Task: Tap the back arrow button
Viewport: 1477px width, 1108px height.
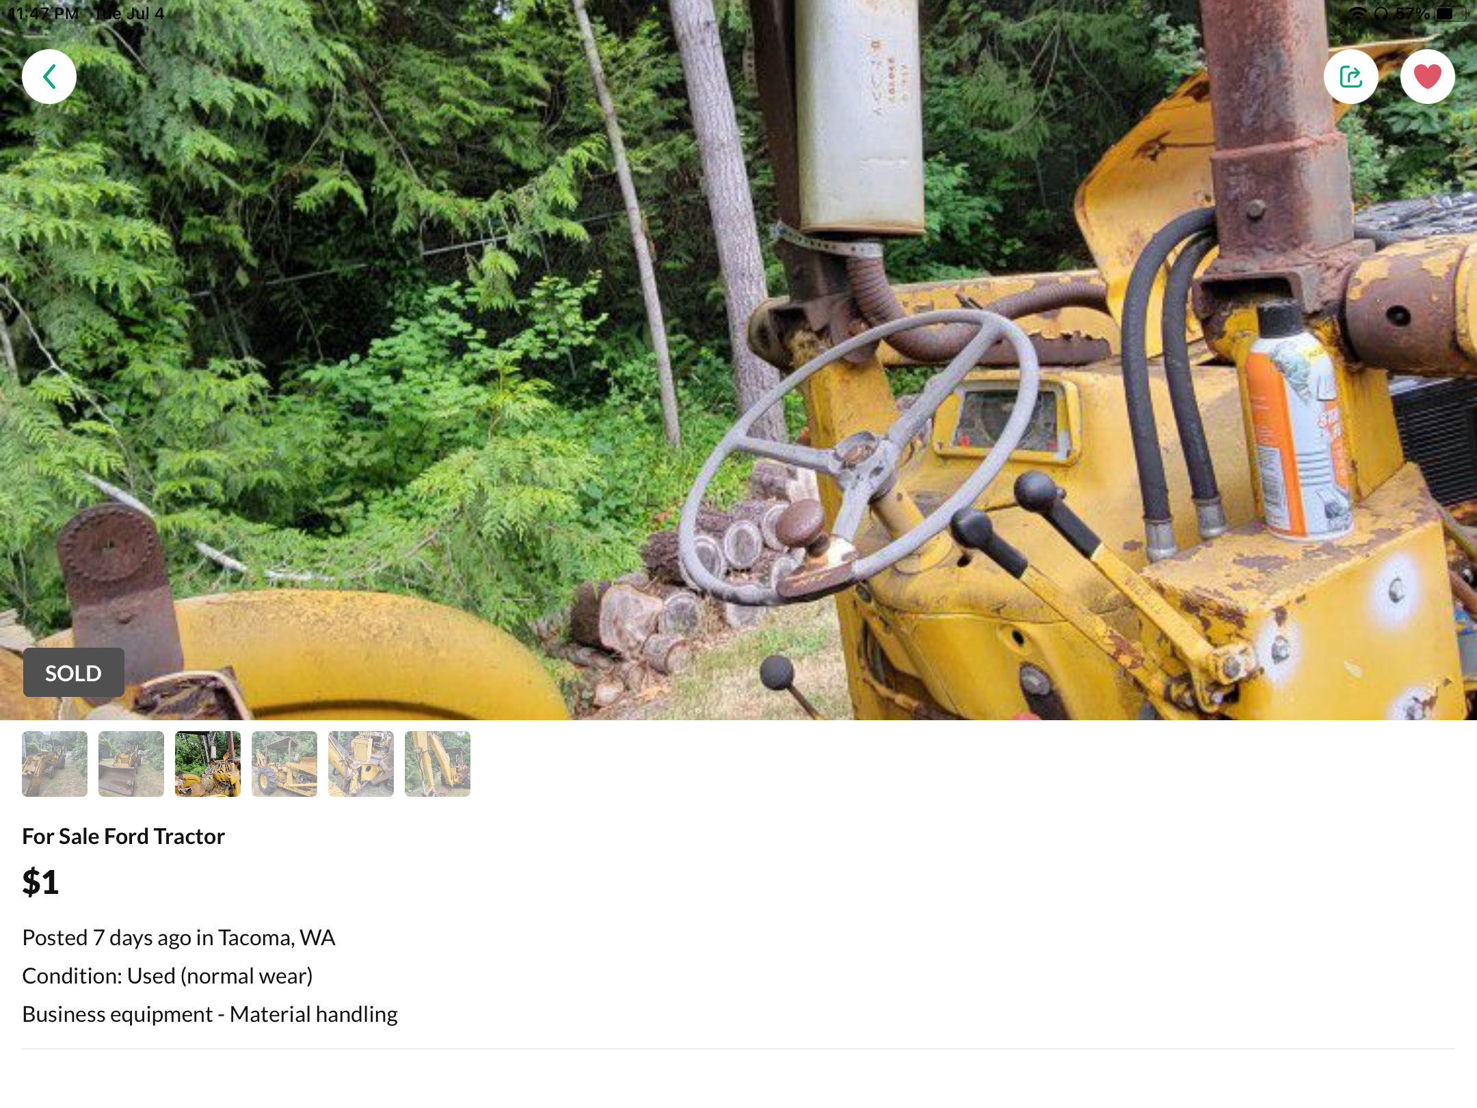Action: [49, 77]
